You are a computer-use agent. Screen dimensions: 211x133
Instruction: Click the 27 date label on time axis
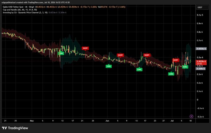[x=163, y=121]
